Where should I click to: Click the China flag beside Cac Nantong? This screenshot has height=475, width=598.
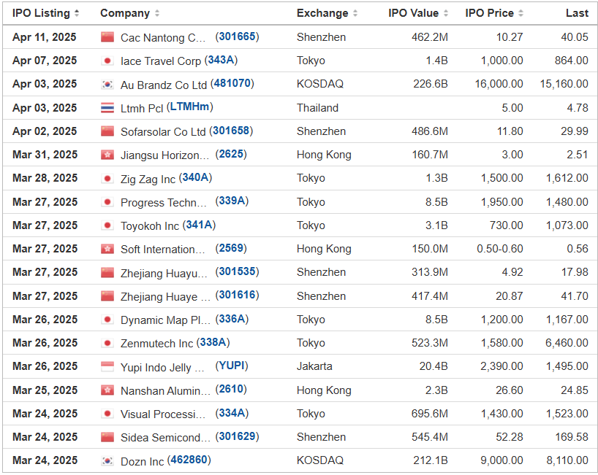(x=107, y=37)
